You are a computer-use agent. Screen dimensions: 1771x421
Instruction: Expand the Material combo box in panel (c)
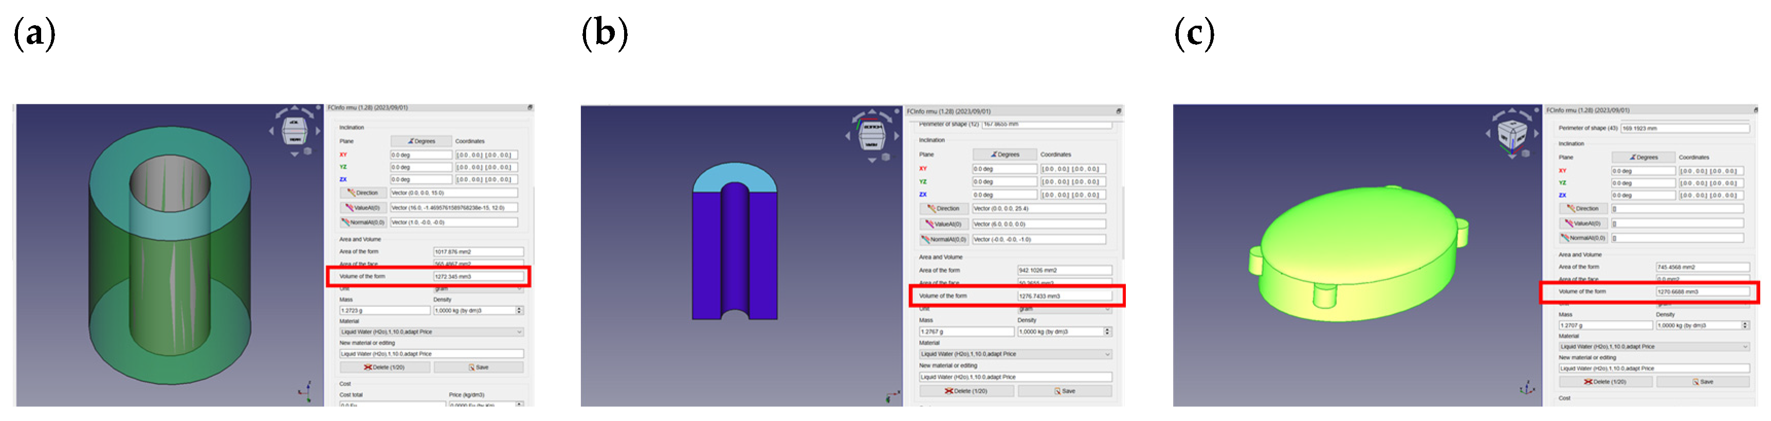pos(1653,346)
